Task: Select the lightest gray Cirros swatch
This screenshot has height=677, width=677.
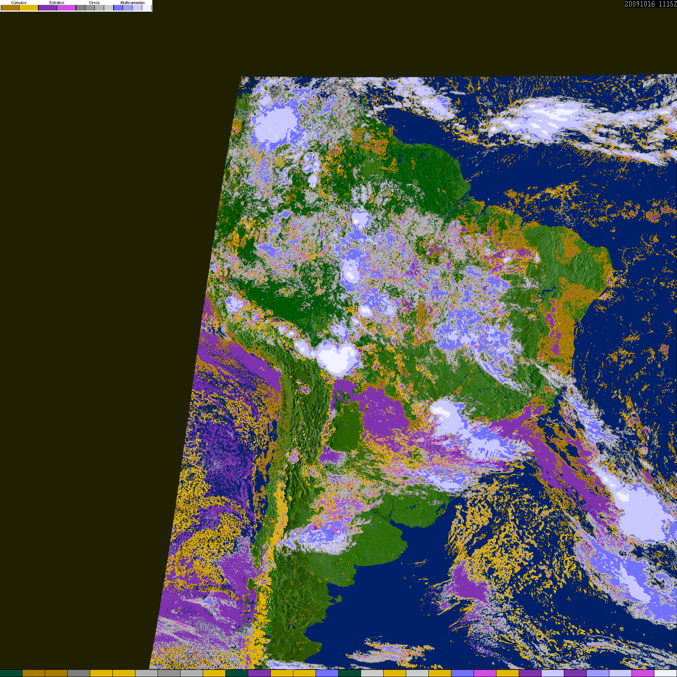Action: pyautogui.click(x=109, y=8)
